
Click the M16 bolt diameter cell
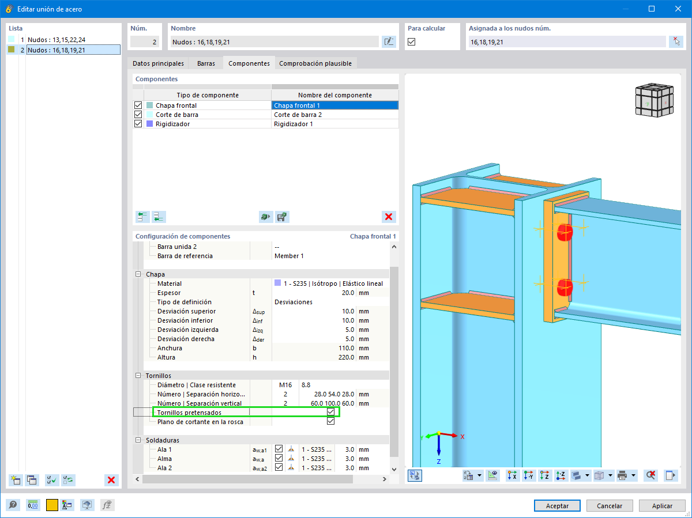[x=285, y=385]
